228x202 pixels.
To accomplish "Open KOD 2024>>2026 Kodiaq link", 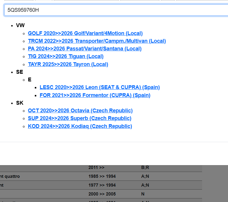I will tap(80, 126).
